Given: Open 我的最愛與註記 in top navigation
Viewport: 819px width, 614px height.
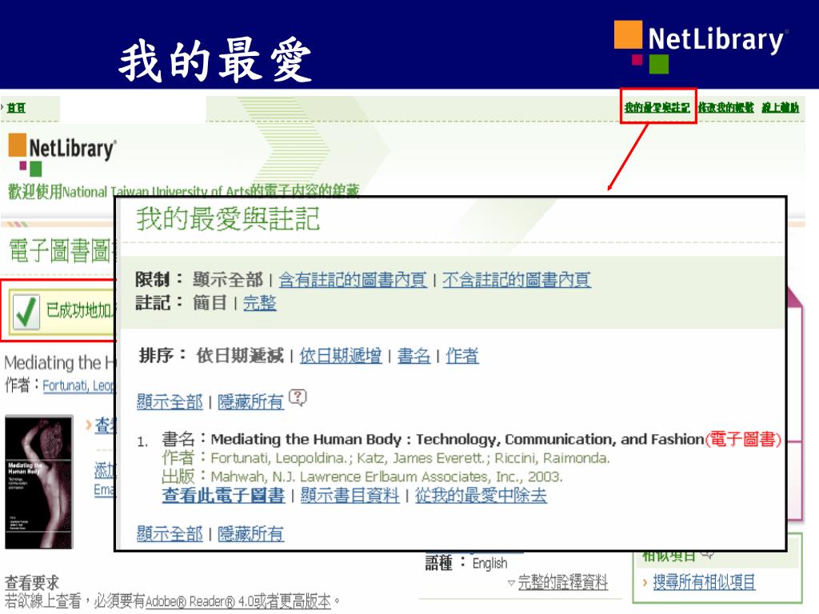Looking at the screenshot, I should pyautogui.click(x=657, y=108).
